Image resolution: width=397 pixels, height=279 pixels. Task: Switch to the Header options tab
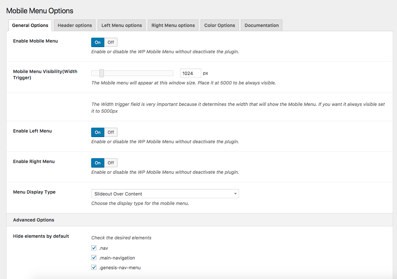pyautogui.click(x=75, y=25)
